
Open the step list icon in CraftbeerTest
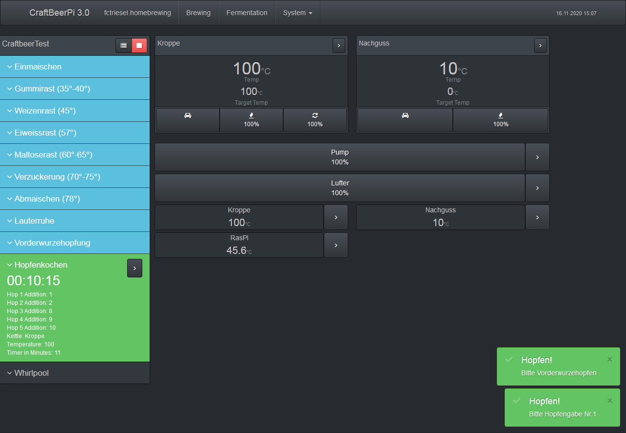124,46
